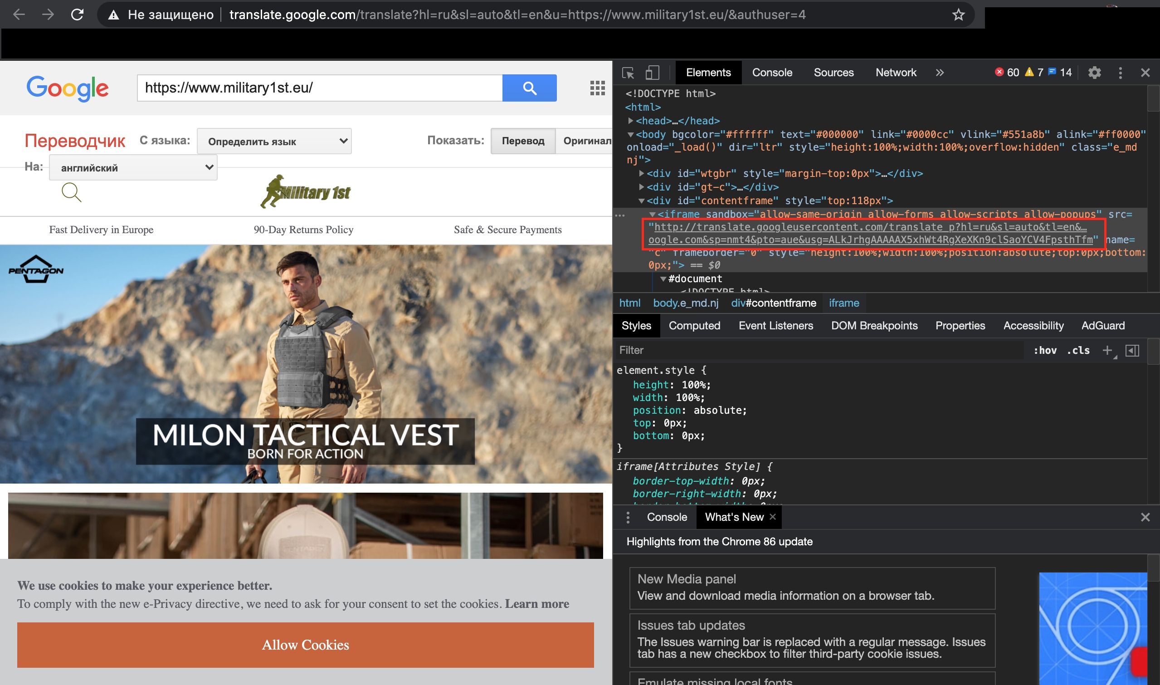The image size is (1160, 685).
Task: Switch to Network tab
Action: coord(896,73)
